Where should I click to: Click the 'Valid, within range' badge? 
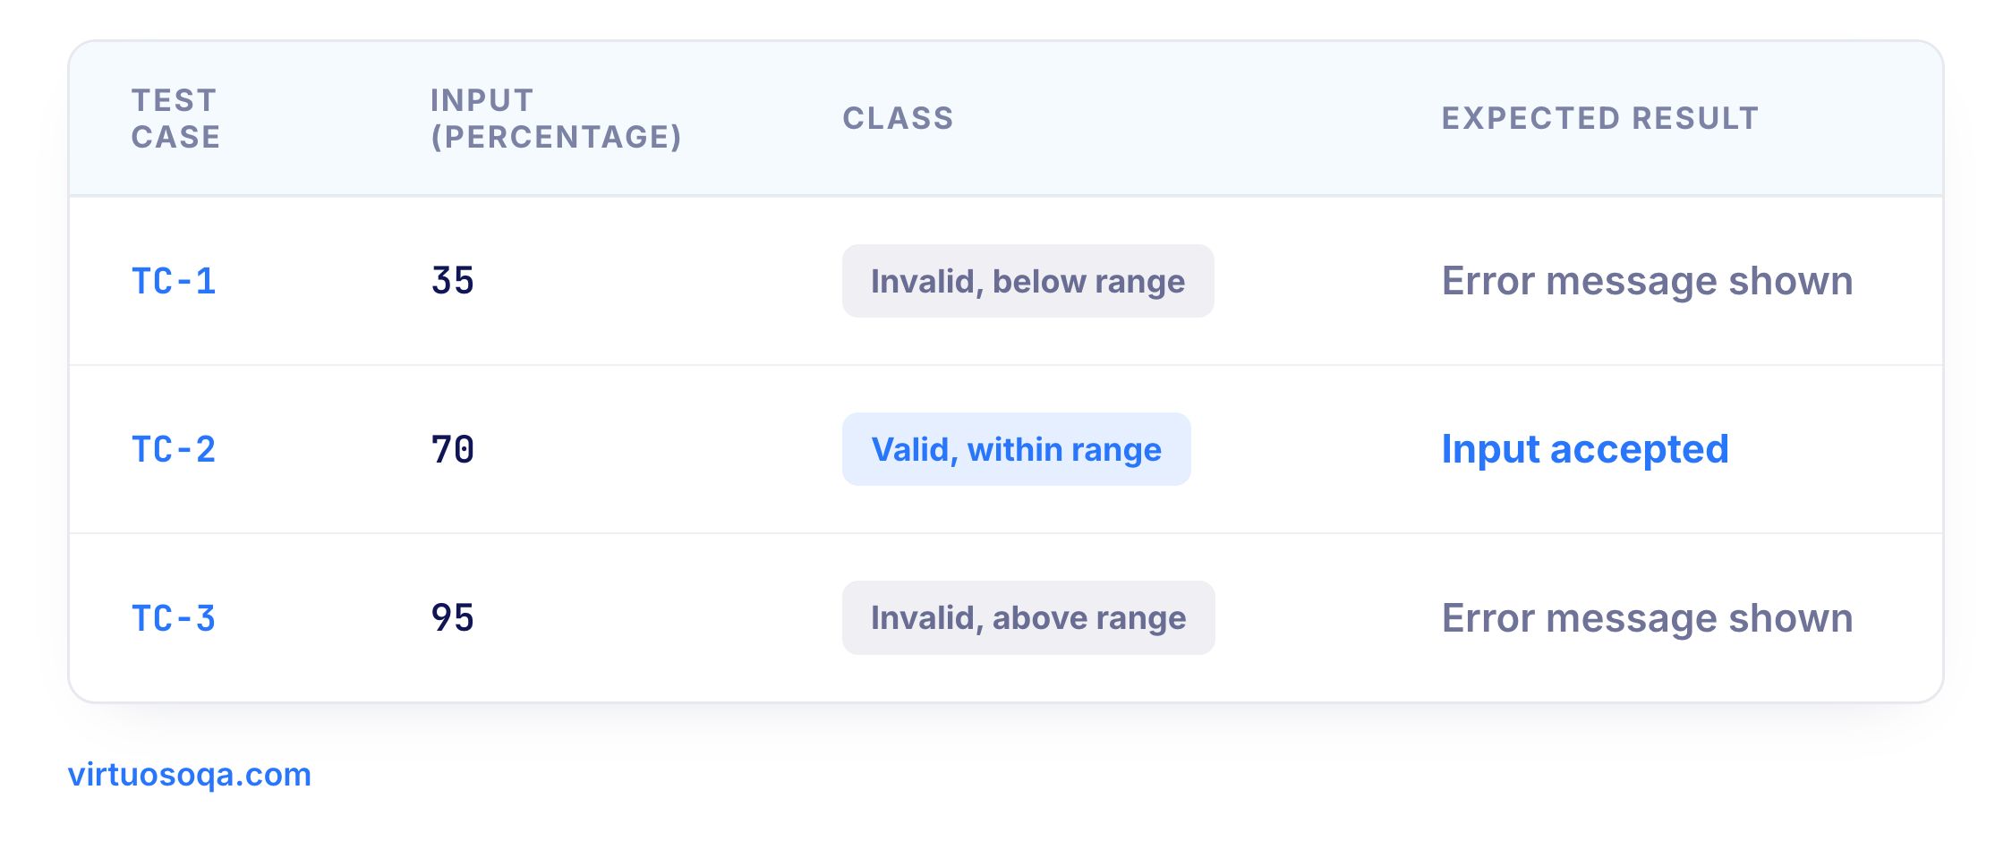1016,449
